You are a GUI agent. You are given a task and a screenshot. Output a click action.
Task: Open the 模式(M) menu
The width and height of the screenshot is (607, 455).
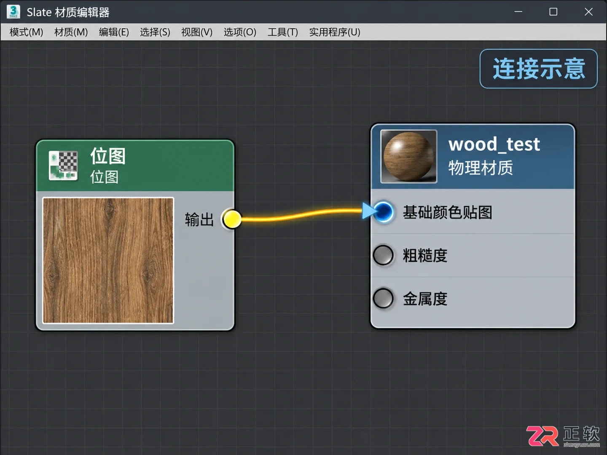[26, 32]
